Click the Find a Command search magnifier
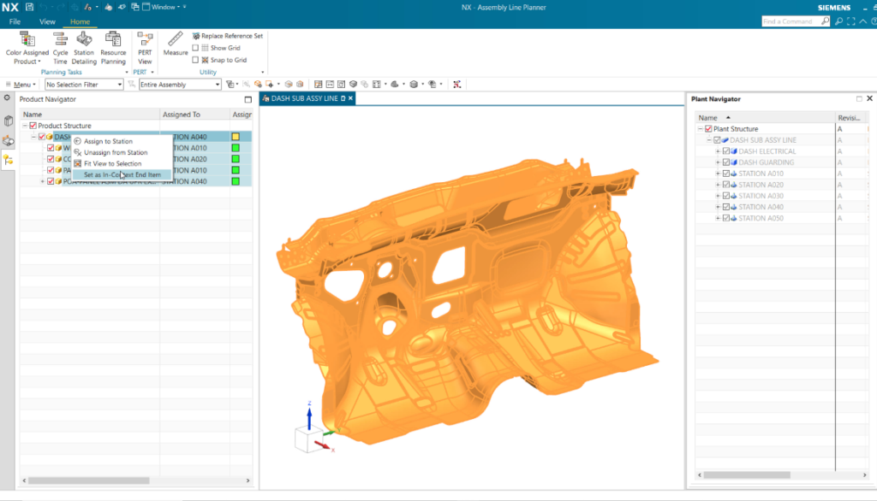This screenshot has width=877, height=501. [x=825, y=21]
